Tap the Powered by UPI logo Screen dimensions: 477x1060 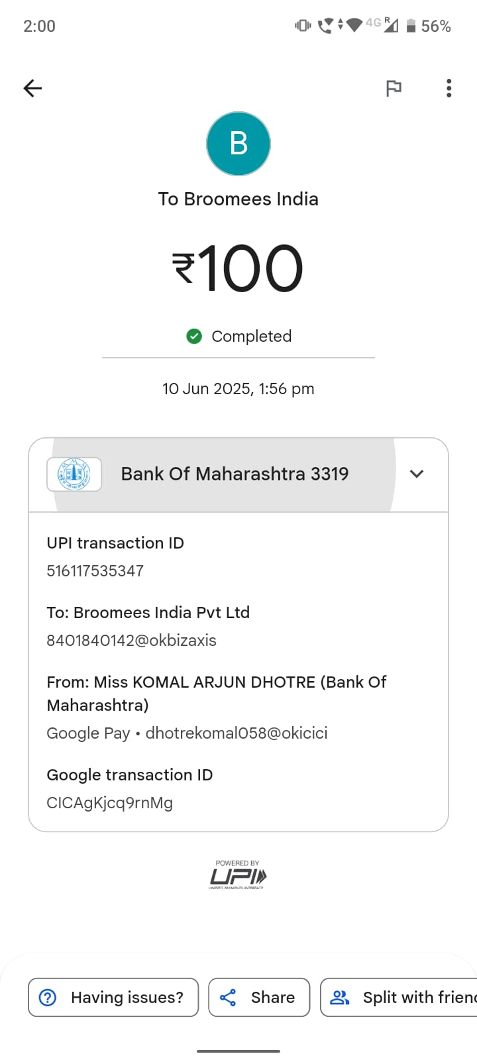click(237, 874)
